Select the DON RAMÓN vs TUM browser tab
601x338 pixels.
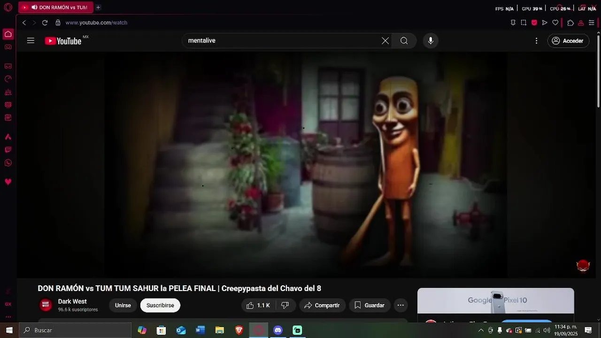(56, 8)
